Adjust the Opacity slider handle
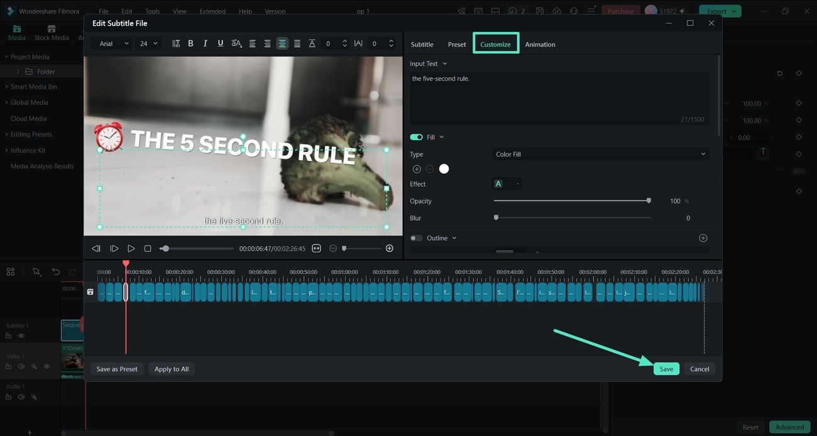This screenshot has height=436, width=817. (x=649, y=201)
